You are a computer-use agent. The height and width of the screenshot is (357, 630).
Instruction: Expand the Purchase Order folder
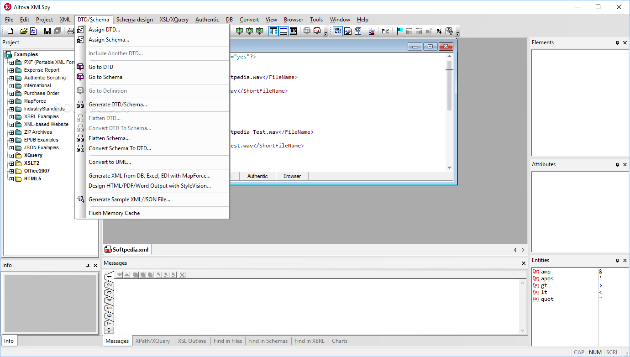coord(12,94)
